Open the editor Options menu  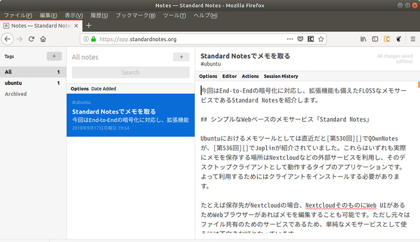point(208,76)
